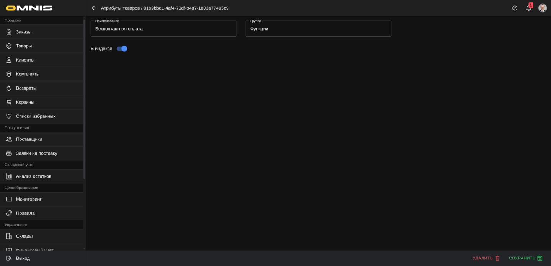The image size is (551, 266).
Task: Toggle the "В индексе" switch
Action: pos(122,49)
